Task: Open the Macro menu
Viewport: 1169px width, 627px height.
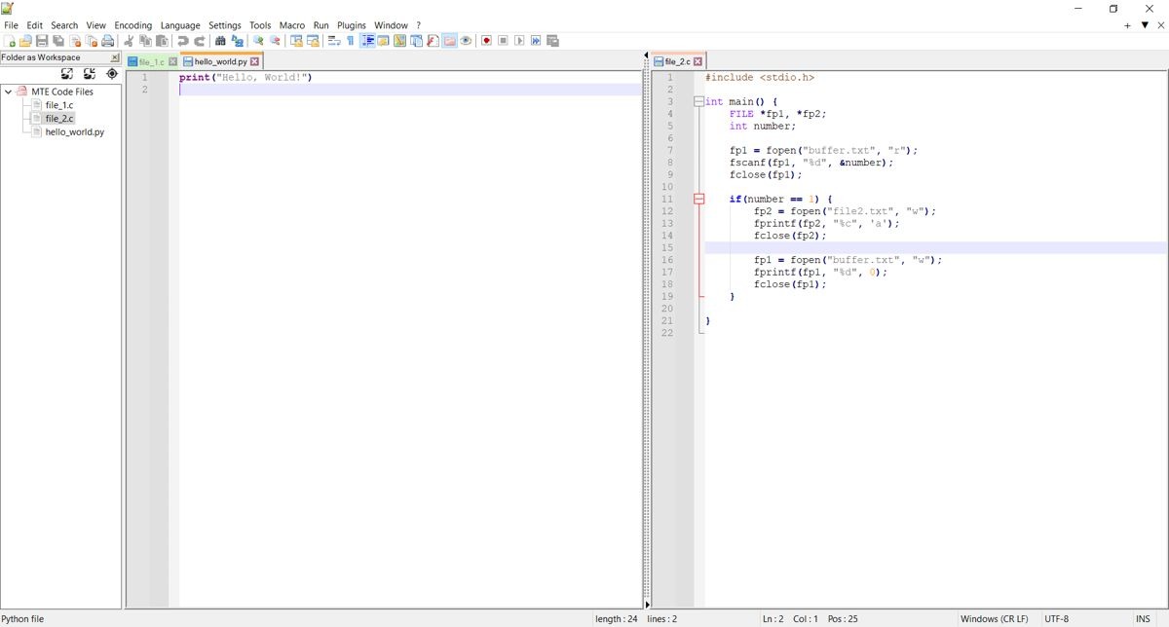Action: pyautogui.click(x=291, y=24)
